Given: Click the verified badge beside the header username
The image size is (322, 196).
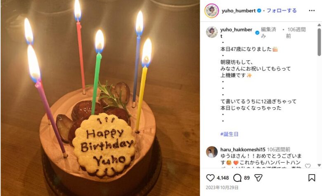Looking at the screenshot, I should pyautogui.click(x=259, y=11).
